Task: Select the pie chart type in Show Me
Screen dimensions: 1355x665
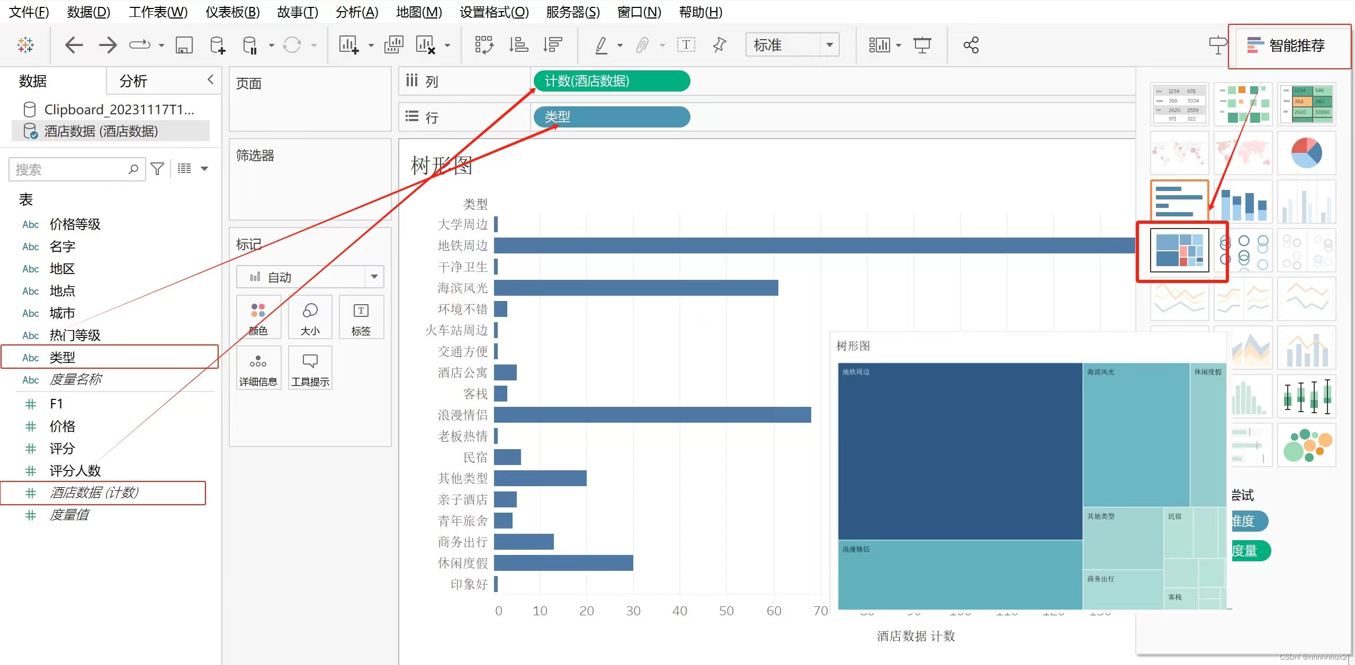Action: click(1306, 153)
